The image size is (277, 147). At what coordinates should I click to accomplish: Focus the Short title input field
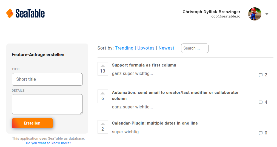click(47, 79)
